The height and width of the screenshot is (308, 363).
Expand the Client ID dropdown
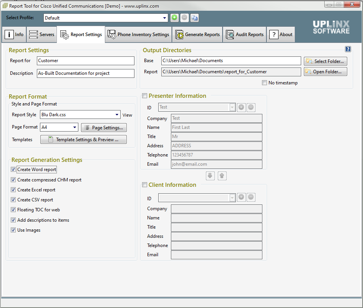pyautogui.click(x=232, y=198)
